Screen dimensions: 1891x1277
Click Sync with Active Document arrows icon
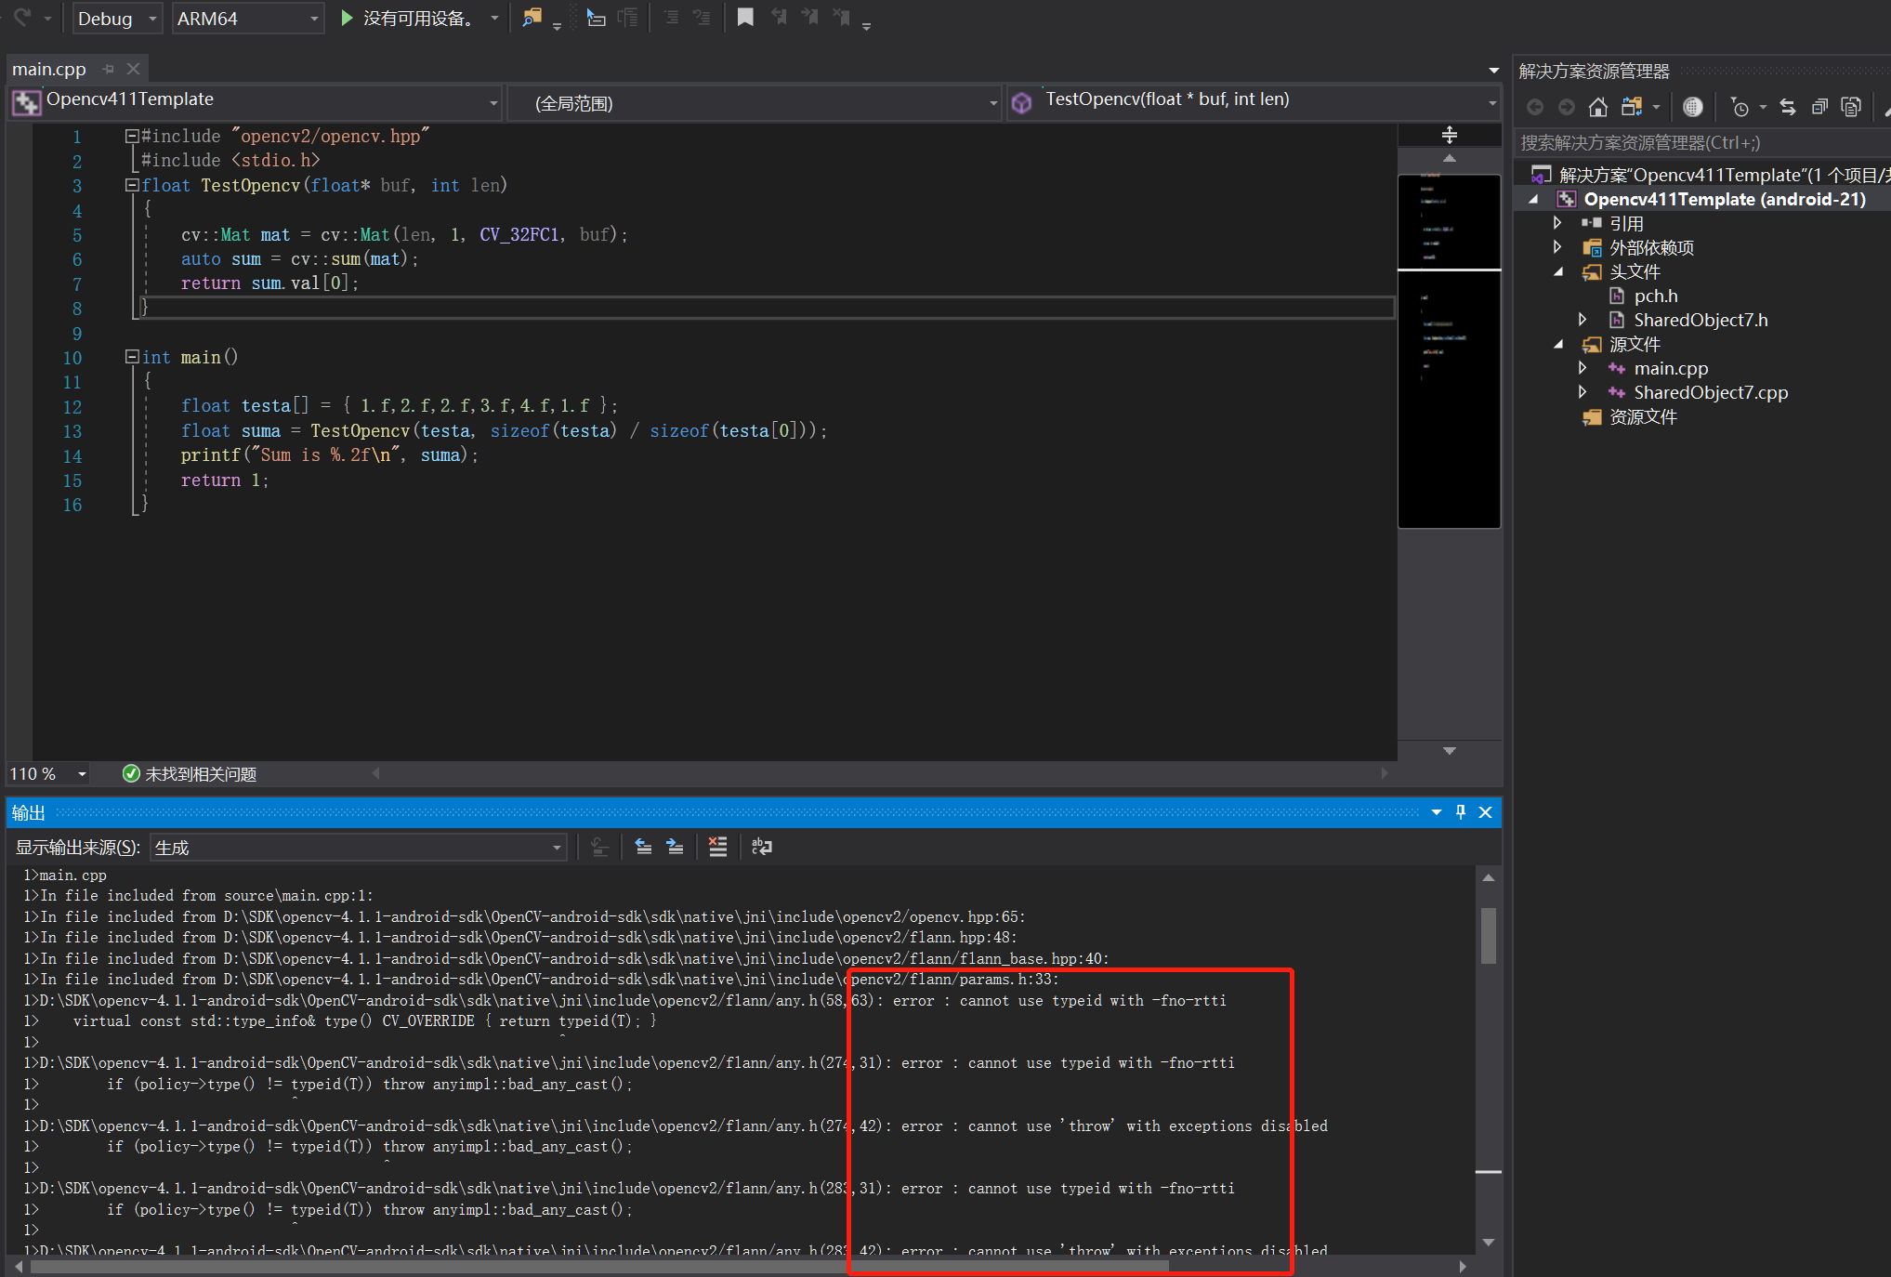pos(1788,107)
